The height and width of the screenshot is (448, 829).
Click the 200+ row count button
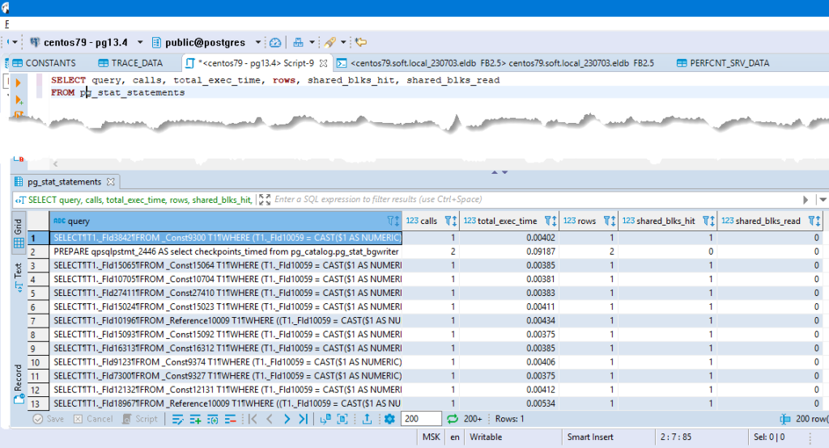coord(473,419)
